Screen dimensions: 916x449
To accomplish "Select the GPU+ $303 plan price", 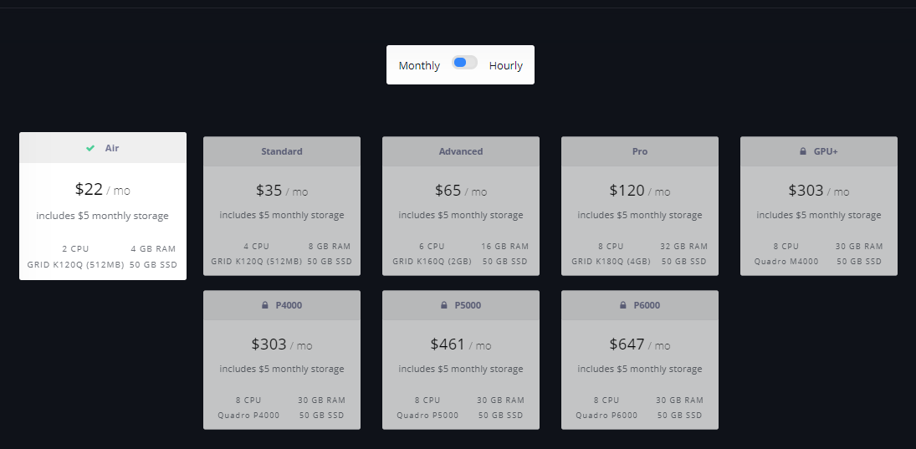I will [806, 191].
